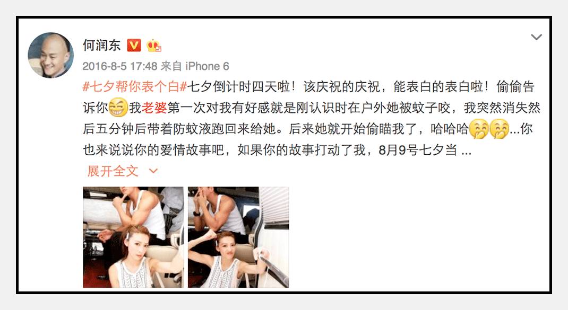
Task: Open the 何润东 username link
Action: point(102,45)
